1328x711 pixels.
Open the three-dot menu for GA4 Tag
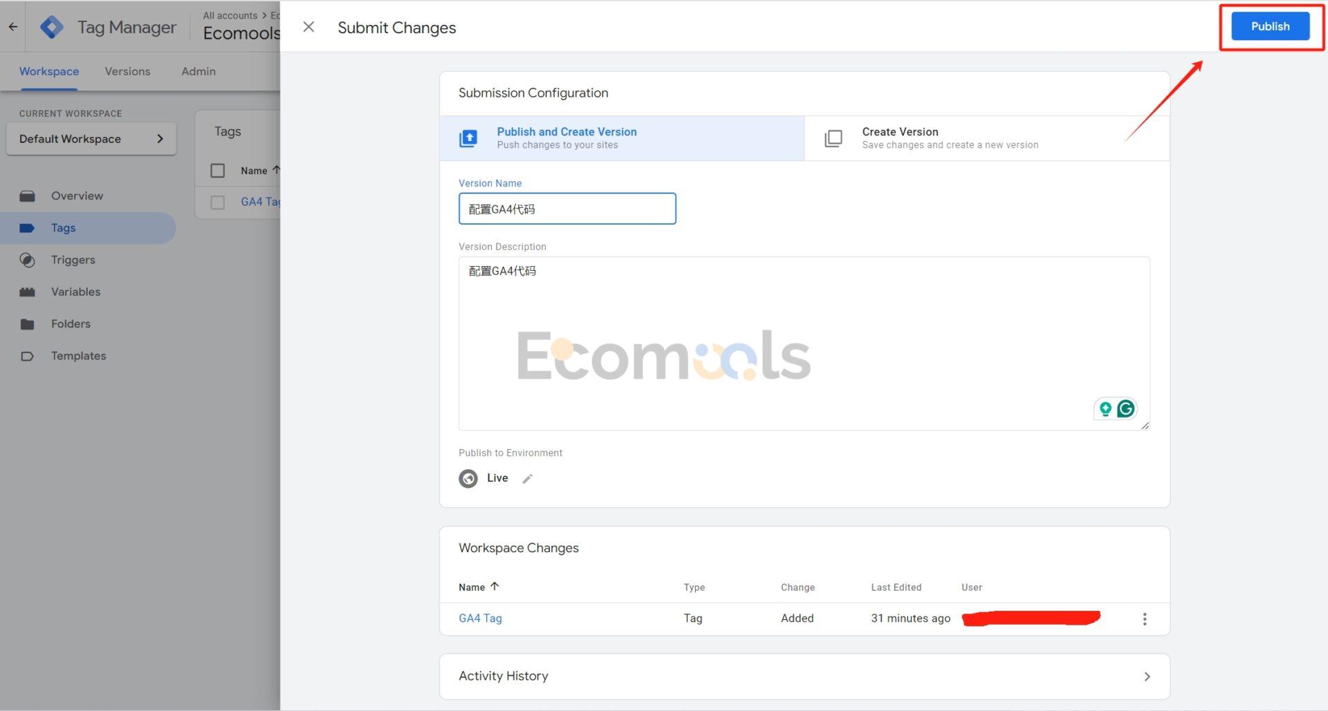pos(1144,619)
